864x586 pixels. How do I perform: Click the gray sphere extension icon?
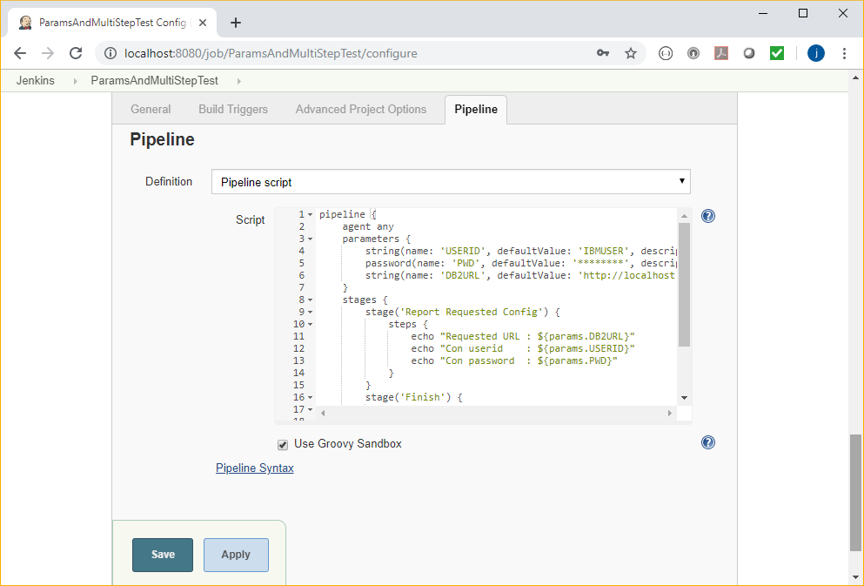[749, 53]
